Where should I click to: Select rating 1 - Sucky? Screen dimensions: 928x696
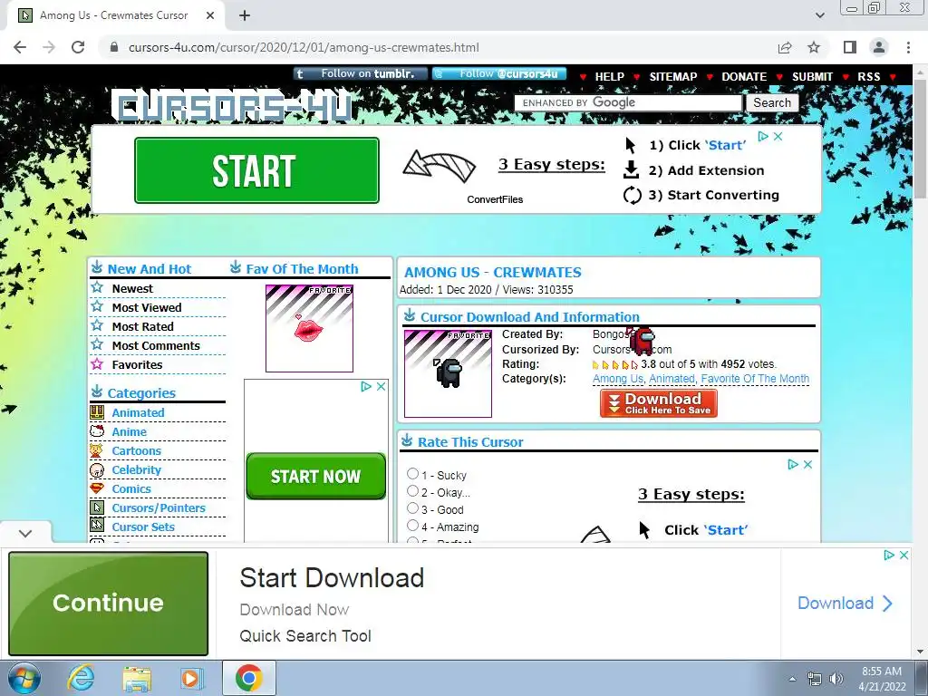click(412, 473)
